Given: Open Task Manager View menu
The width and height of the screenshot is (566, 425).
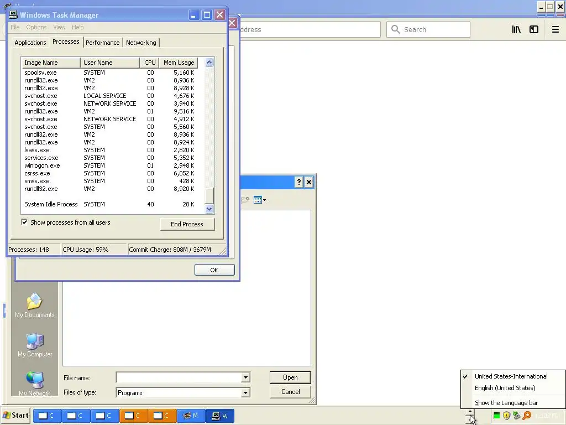Looking at the screenshot, I should point(59,27).
